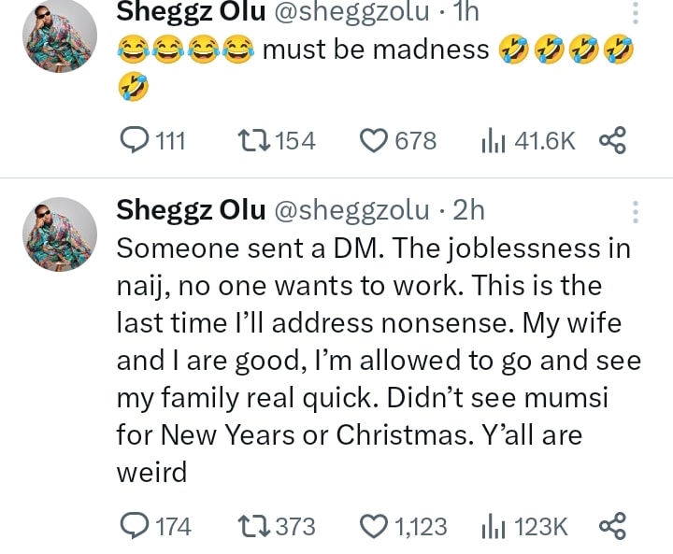View analytics for the 123K views tweet
Viewport: 673px width, 554px height.
[x=493, y=526]
